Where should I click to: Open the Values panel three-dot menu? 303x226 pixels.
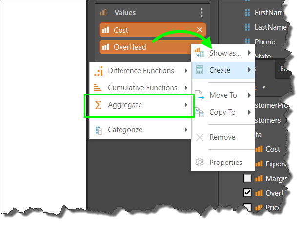pyautogui.click(x=202, y=13)
